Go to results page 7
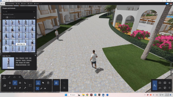The image size is (173, 97). click(x=15, y=17)
